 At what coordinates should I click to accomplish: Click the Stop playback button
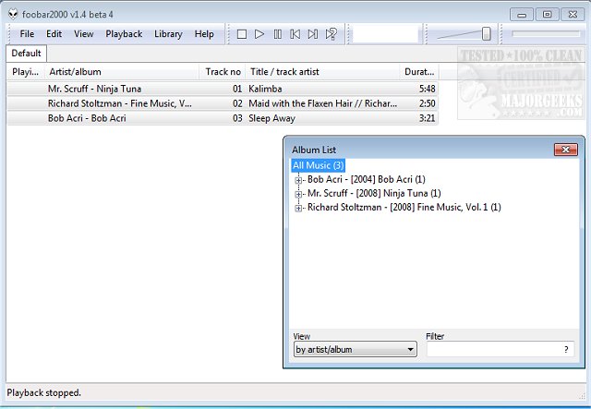pos(241,34)
